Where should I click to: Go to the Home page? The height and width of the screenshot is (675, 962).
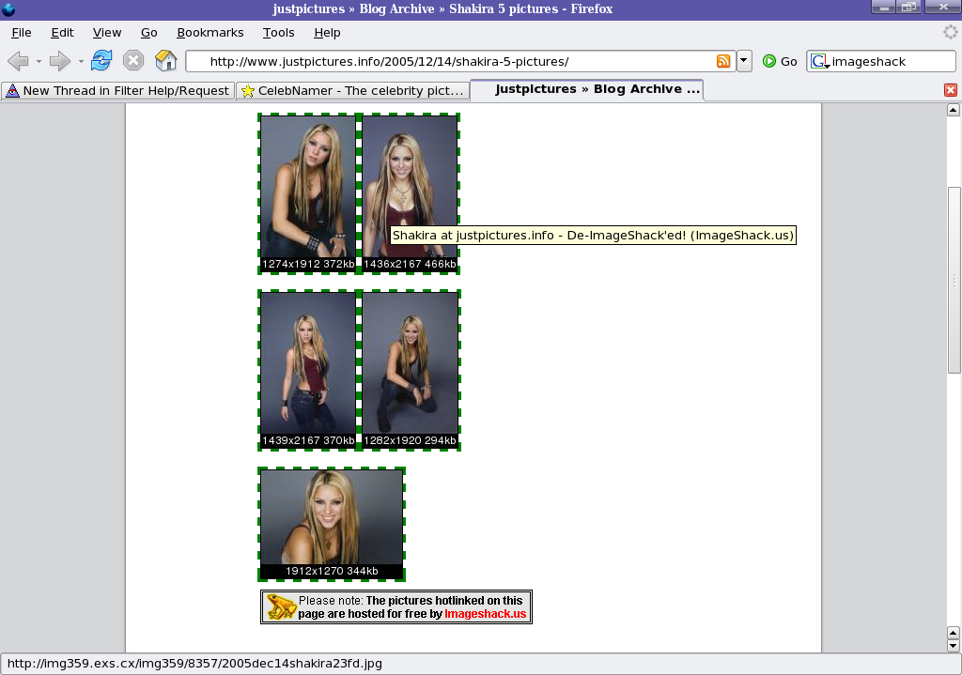point(166,61)
